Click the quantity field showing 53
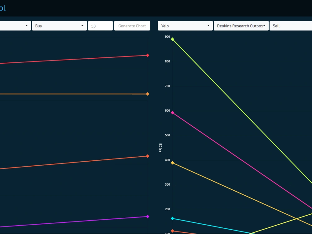Image resolution: width=312 pixels, height=234 pixels. click(100, 26)
